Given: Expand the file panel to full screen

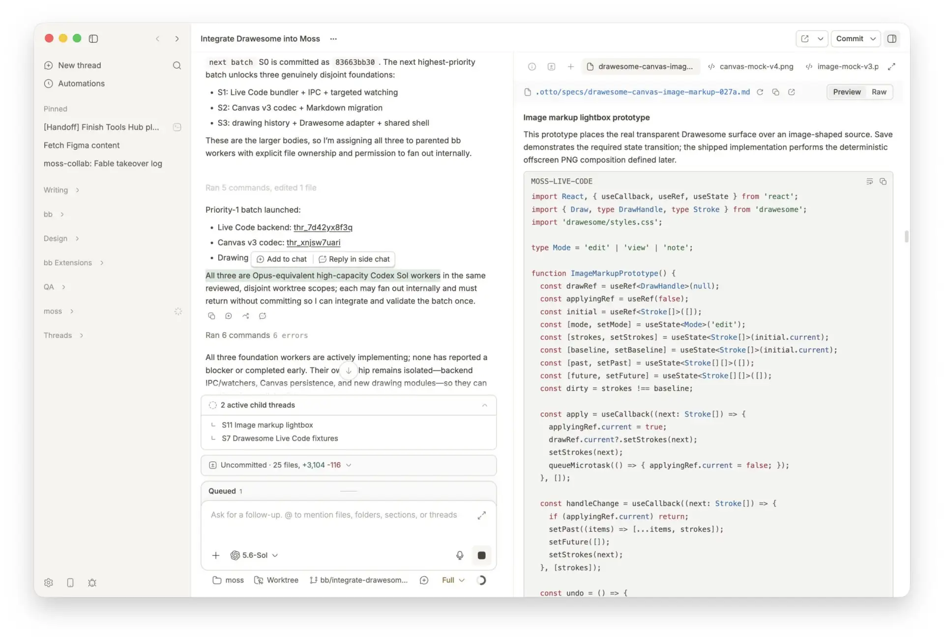Looking at the screenshot, I should coord(891,66).
